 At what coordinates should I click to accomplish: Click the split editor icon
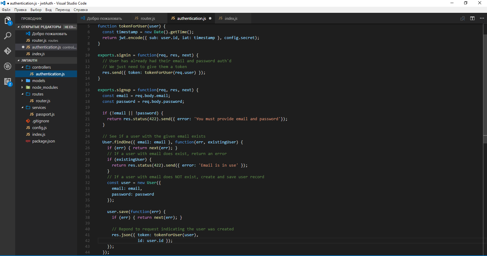(472, 18)
